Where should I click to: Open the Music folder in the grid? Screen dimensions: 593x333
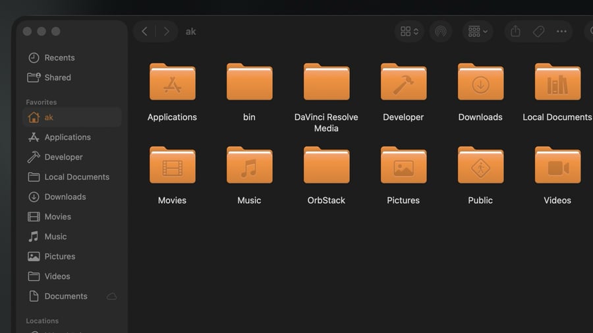(250, 165)
